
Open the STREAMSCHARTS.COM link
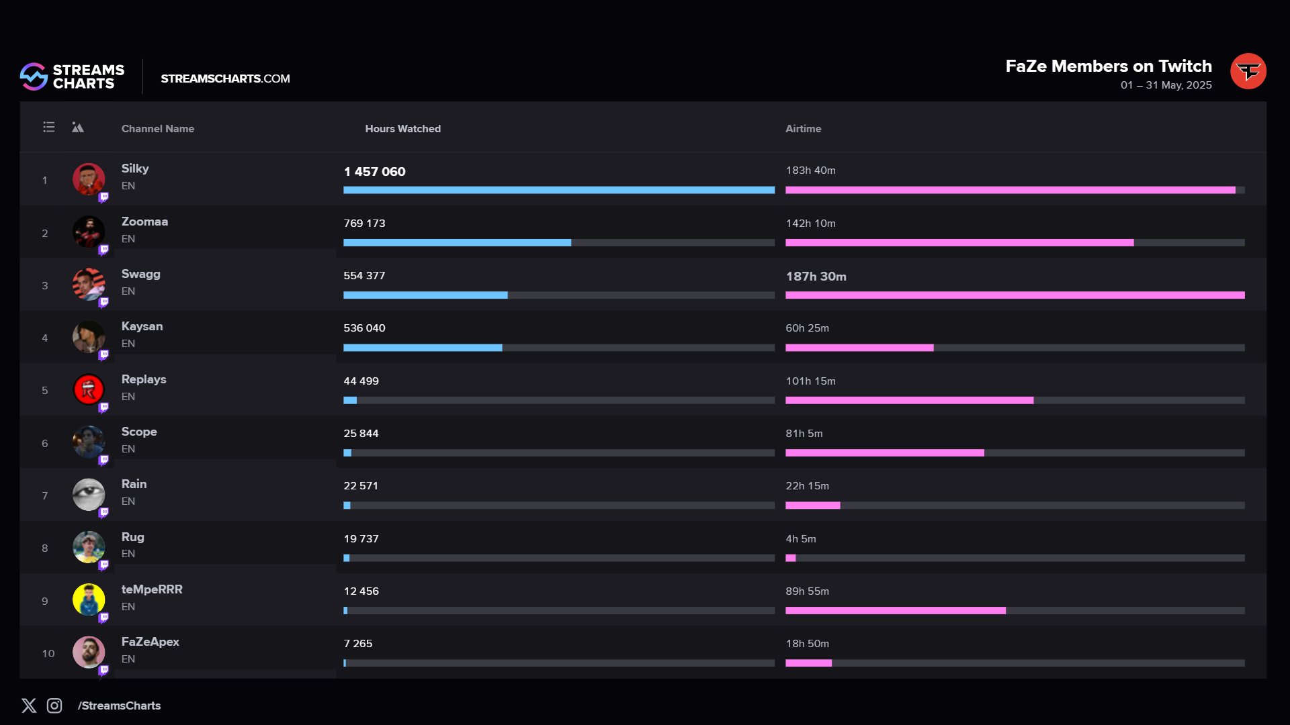point(225,79)
